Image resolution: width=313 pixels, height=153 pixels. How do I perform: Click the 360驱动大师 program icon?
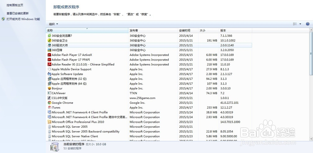[x=49, y=45]
